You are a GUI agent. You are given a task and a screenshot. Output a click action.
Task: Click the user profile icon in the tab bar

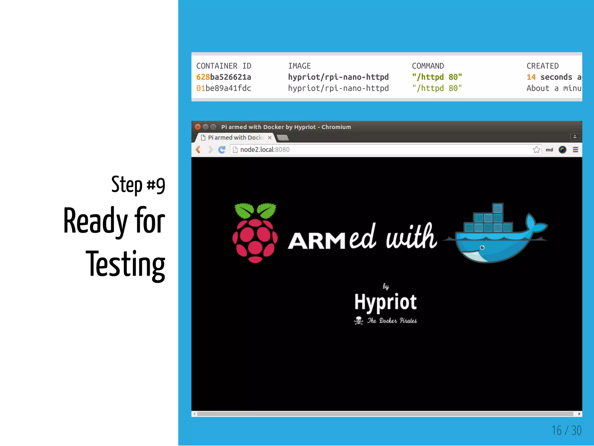pyautogui.click(x=575, y=136)
